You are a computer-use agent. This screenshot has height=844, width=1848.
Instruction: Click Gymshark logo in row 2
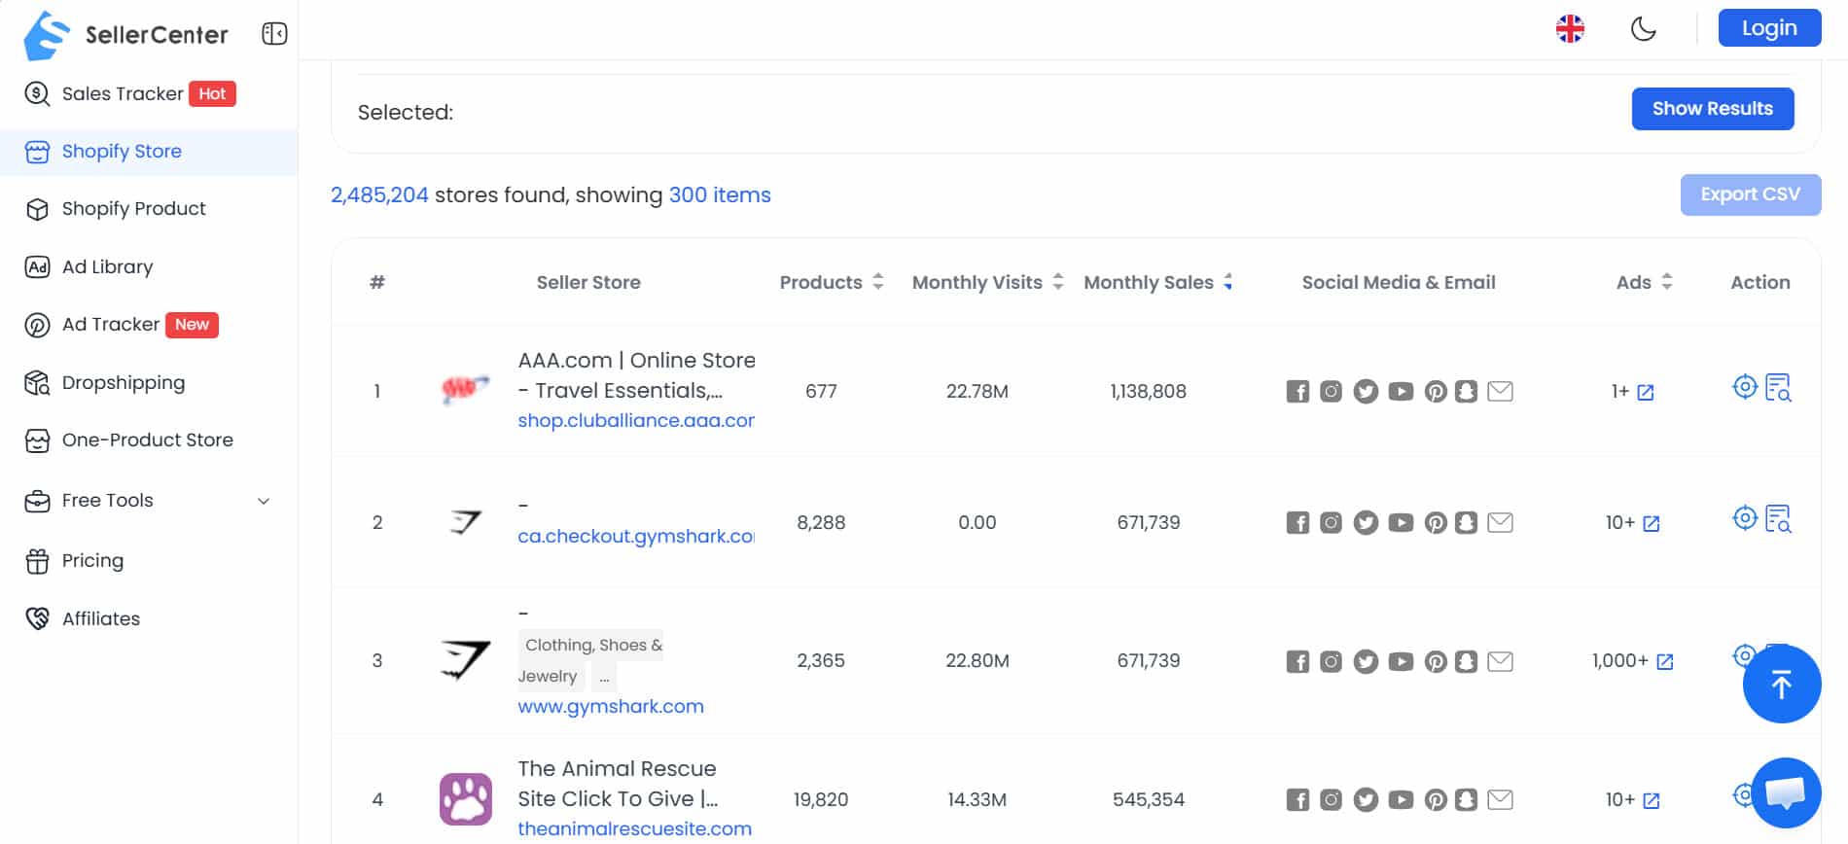[466, 522]
